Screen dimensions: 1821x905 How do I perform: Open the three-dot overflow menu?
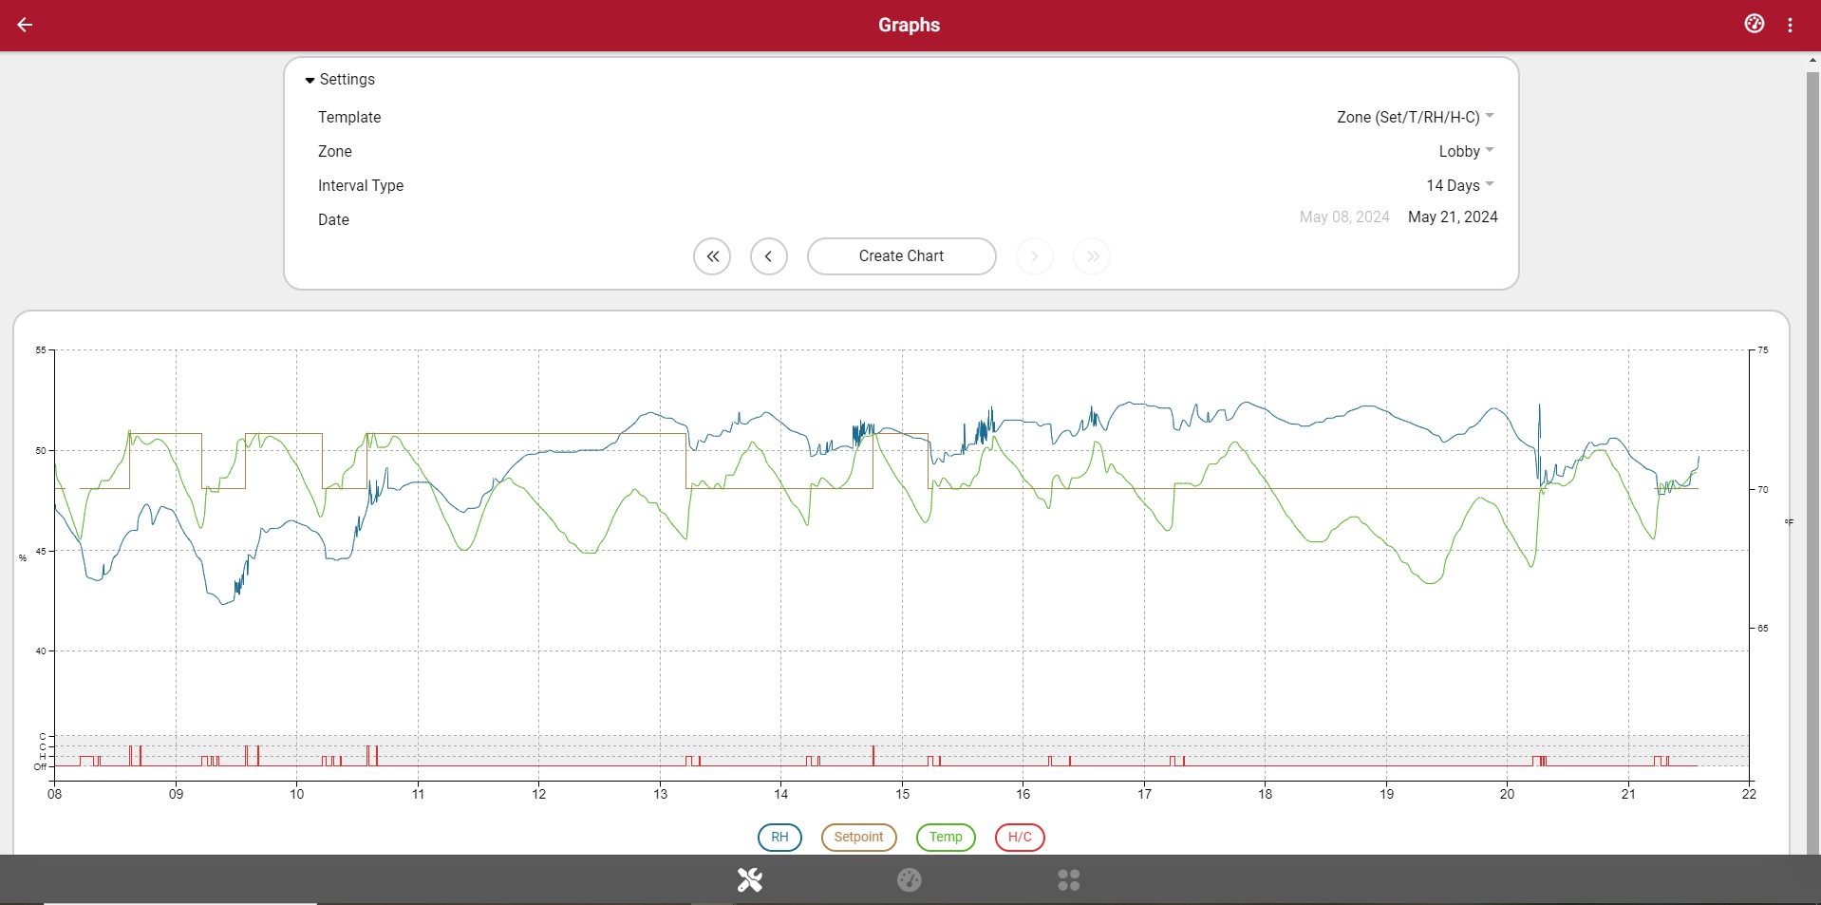tap(1790, 25)
